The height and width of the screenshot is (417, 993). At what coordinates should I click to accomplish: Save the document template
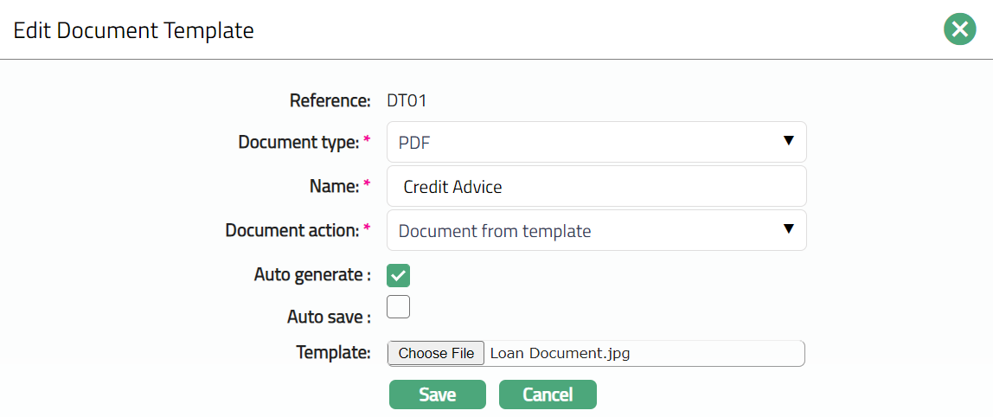pos(437,395)
